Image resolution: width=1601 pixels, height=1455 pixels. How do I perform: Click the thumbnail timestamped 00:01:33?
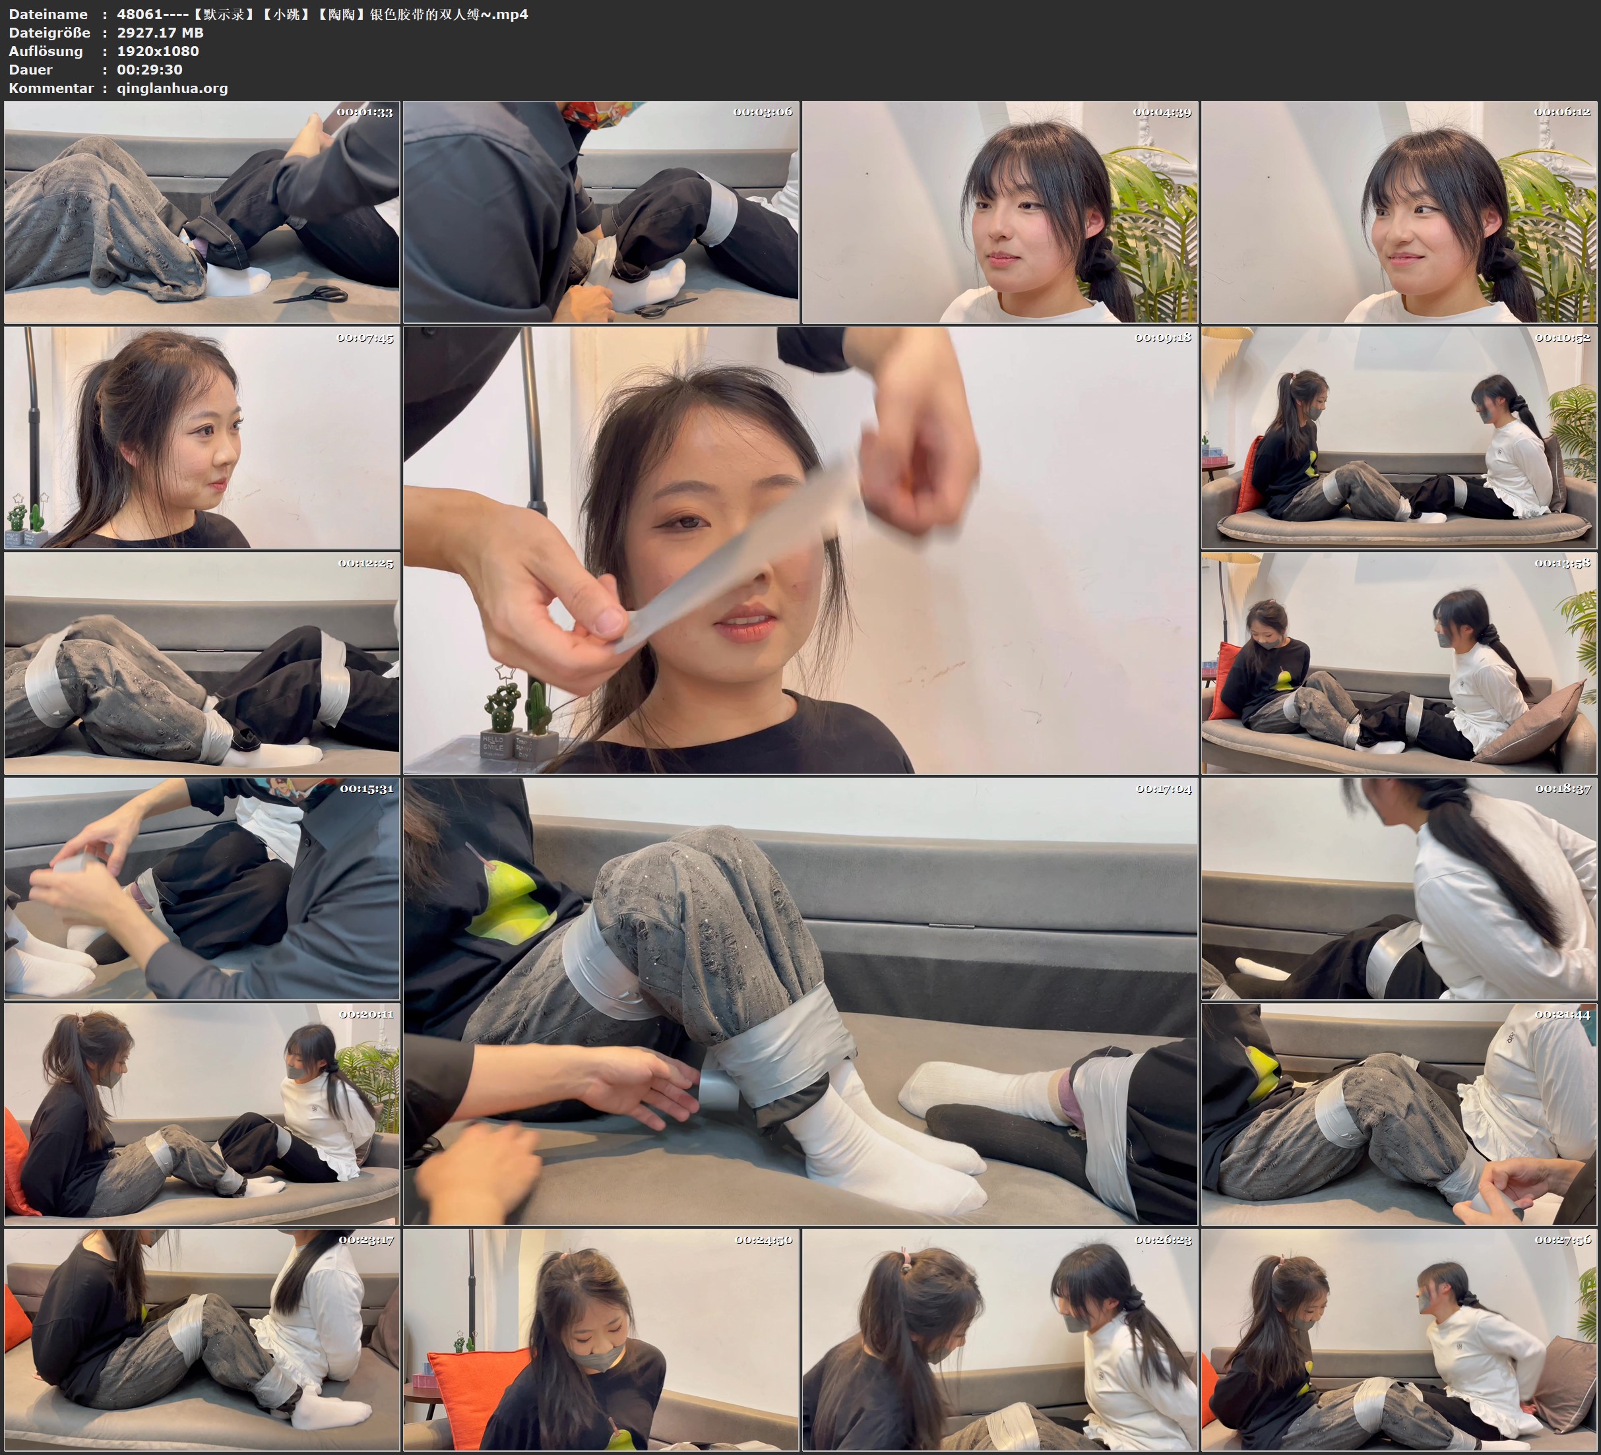click(x=202, y=212)
